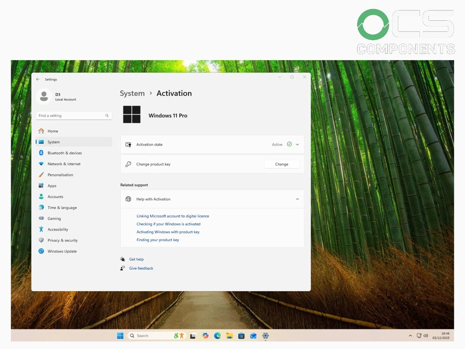465x349 pixels.
Task: Click the Active status text
Action: click(x=277, y=144)
